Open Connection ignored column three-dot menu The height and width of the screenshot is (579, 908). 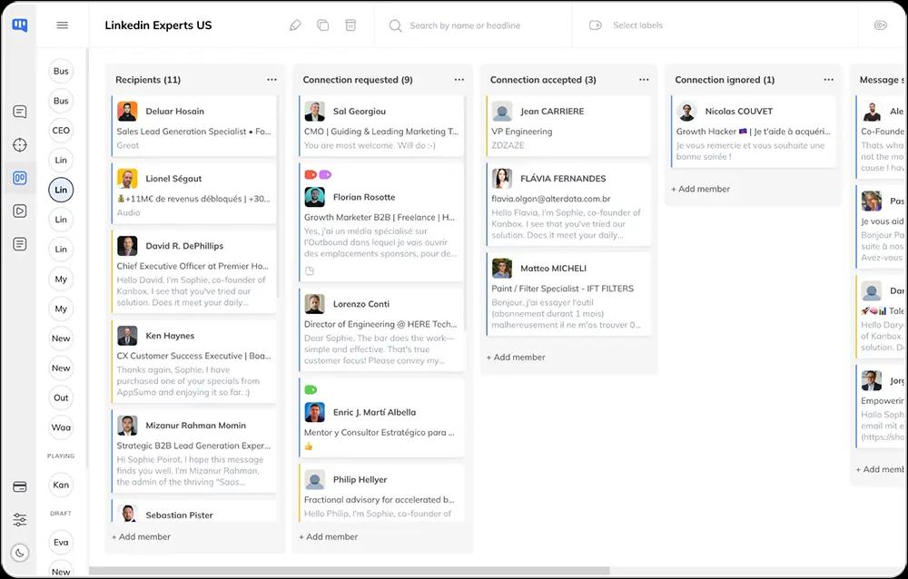click(x=829, y=79)
